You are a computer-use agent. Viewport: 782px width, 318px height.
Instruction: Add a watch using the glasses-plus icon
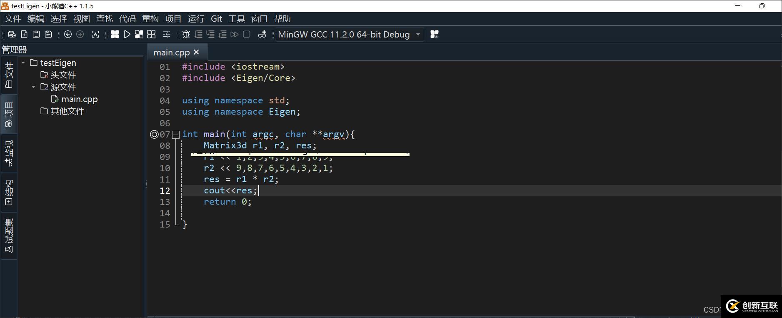(x=262, y=35)
